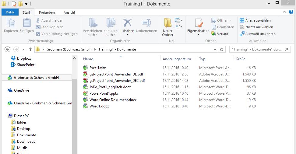Click Auswahl umkehren
This screenshot has width=296, height=154.
pyautogui.click(x=258, y=34)
